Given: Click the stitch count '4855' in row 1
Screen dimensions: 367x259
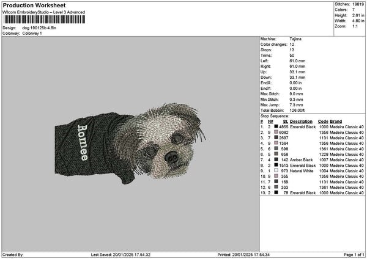Looking at the screenshot, I should [283, 127].
